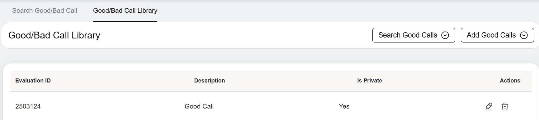
Task: Select the Good/Bad Call Library tab
Action: [x=125, y=11]
